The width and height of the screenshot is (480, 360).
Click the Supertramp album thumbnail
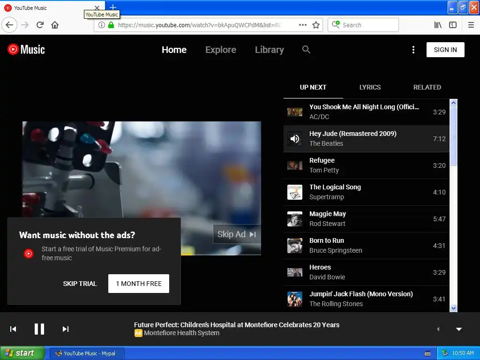click(x=295, y=192)
